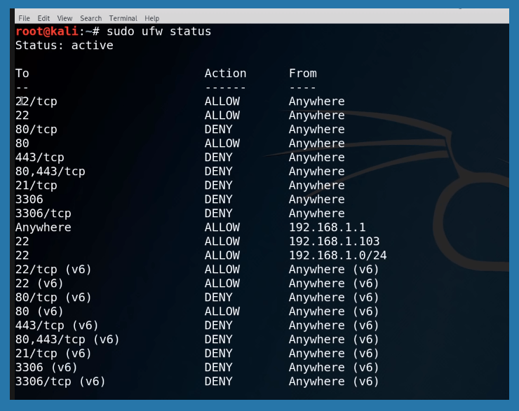
Task: Open the Search menu
Action: pos(90,18)
